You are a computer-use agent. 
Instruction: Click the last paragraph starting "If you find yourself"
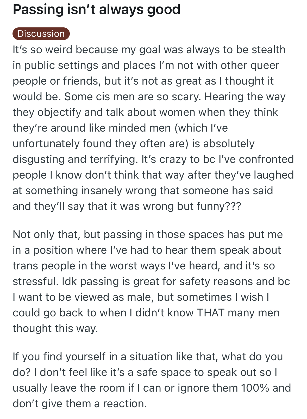click(152, 380)
